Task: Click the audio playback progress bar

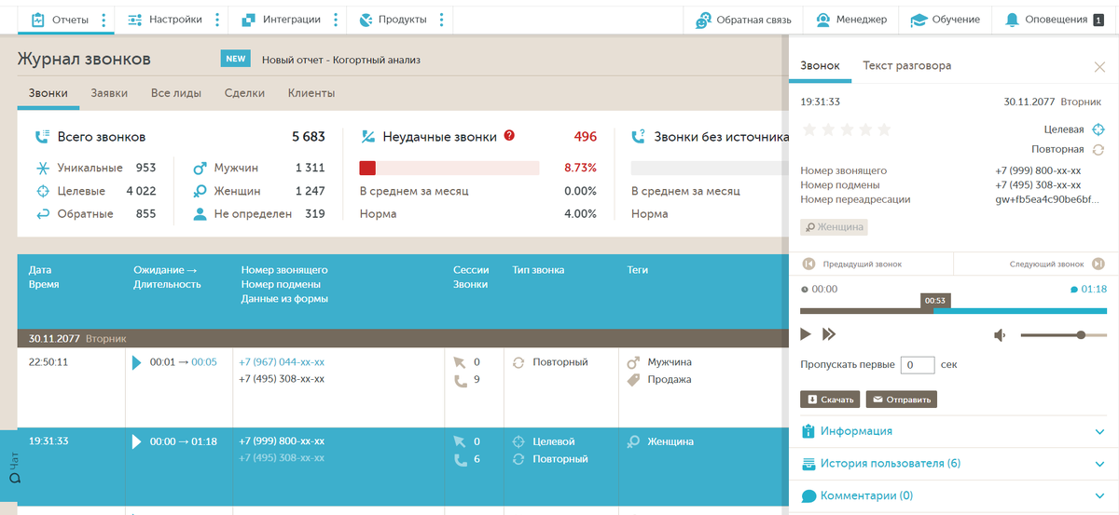Action: click(953, 310)
